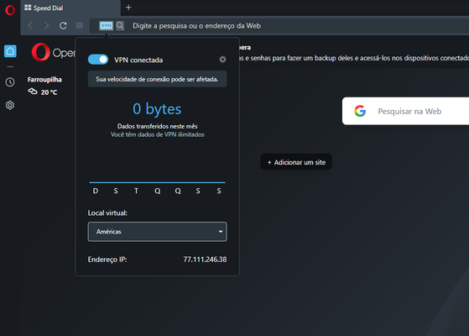Click the connection speed warning notice
Screen dimensions: 469x336
[x=158, y=79]
